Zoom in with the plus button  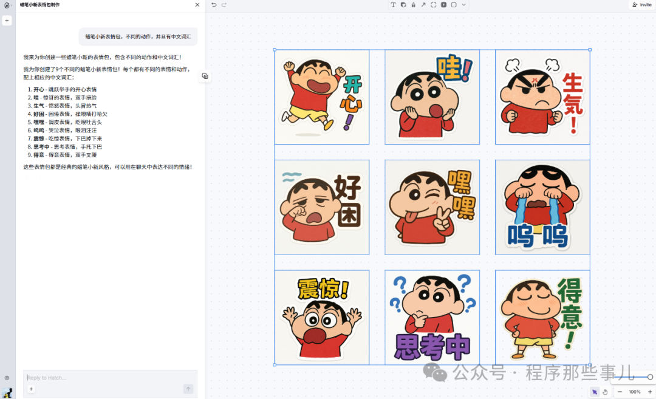pos(650,392)
